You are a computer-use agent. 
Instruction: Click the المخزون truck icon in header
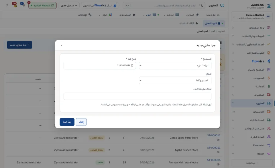click(x=222, y=5)
